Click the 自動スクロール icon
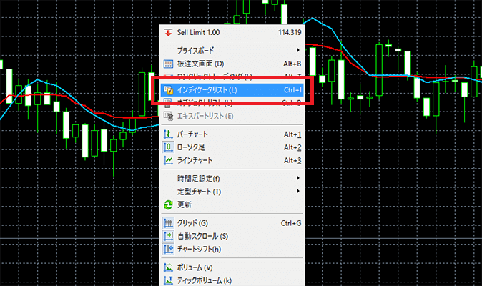Viewport: 482px width, 286px height. [168, 236]
